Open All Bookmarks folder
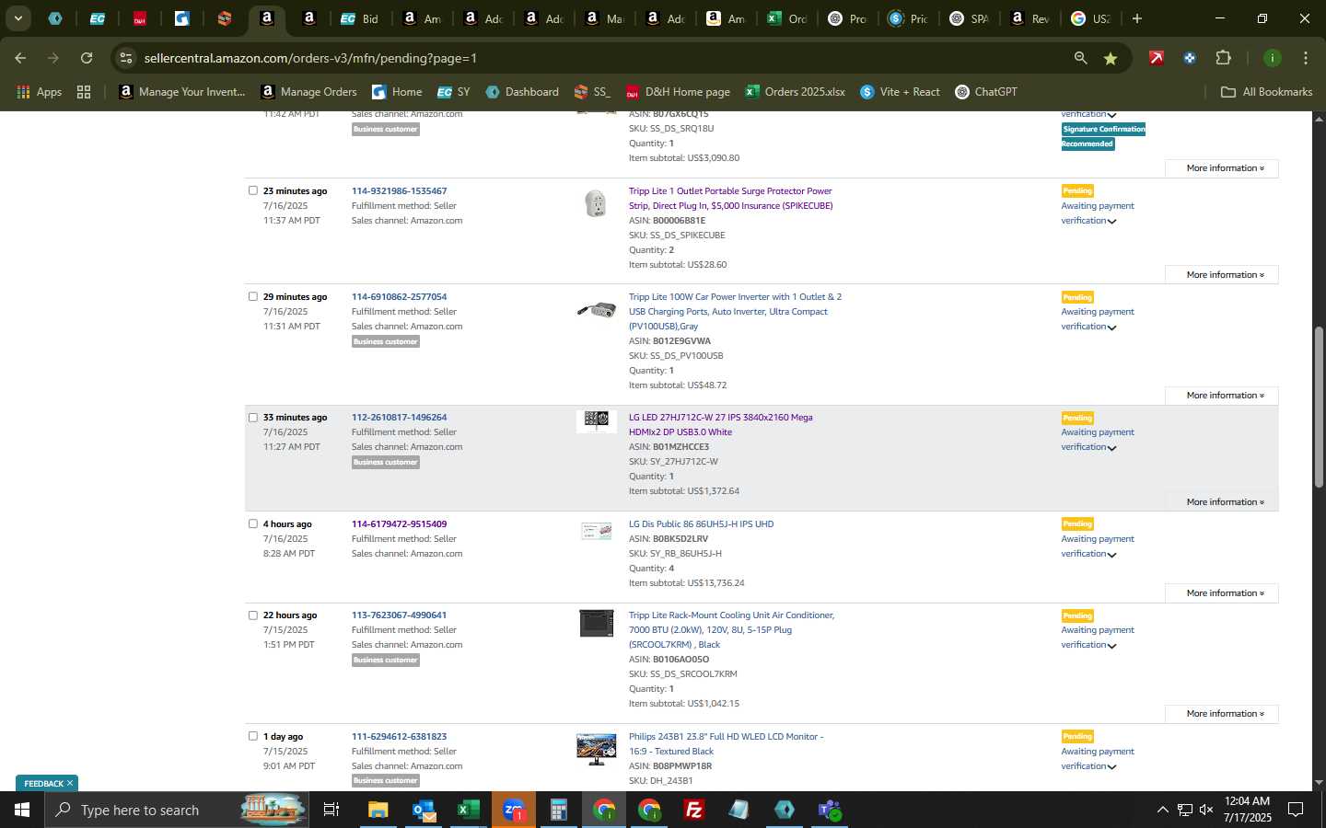The width and height of the screenshot is (1326, 828). pos(1266,92)
